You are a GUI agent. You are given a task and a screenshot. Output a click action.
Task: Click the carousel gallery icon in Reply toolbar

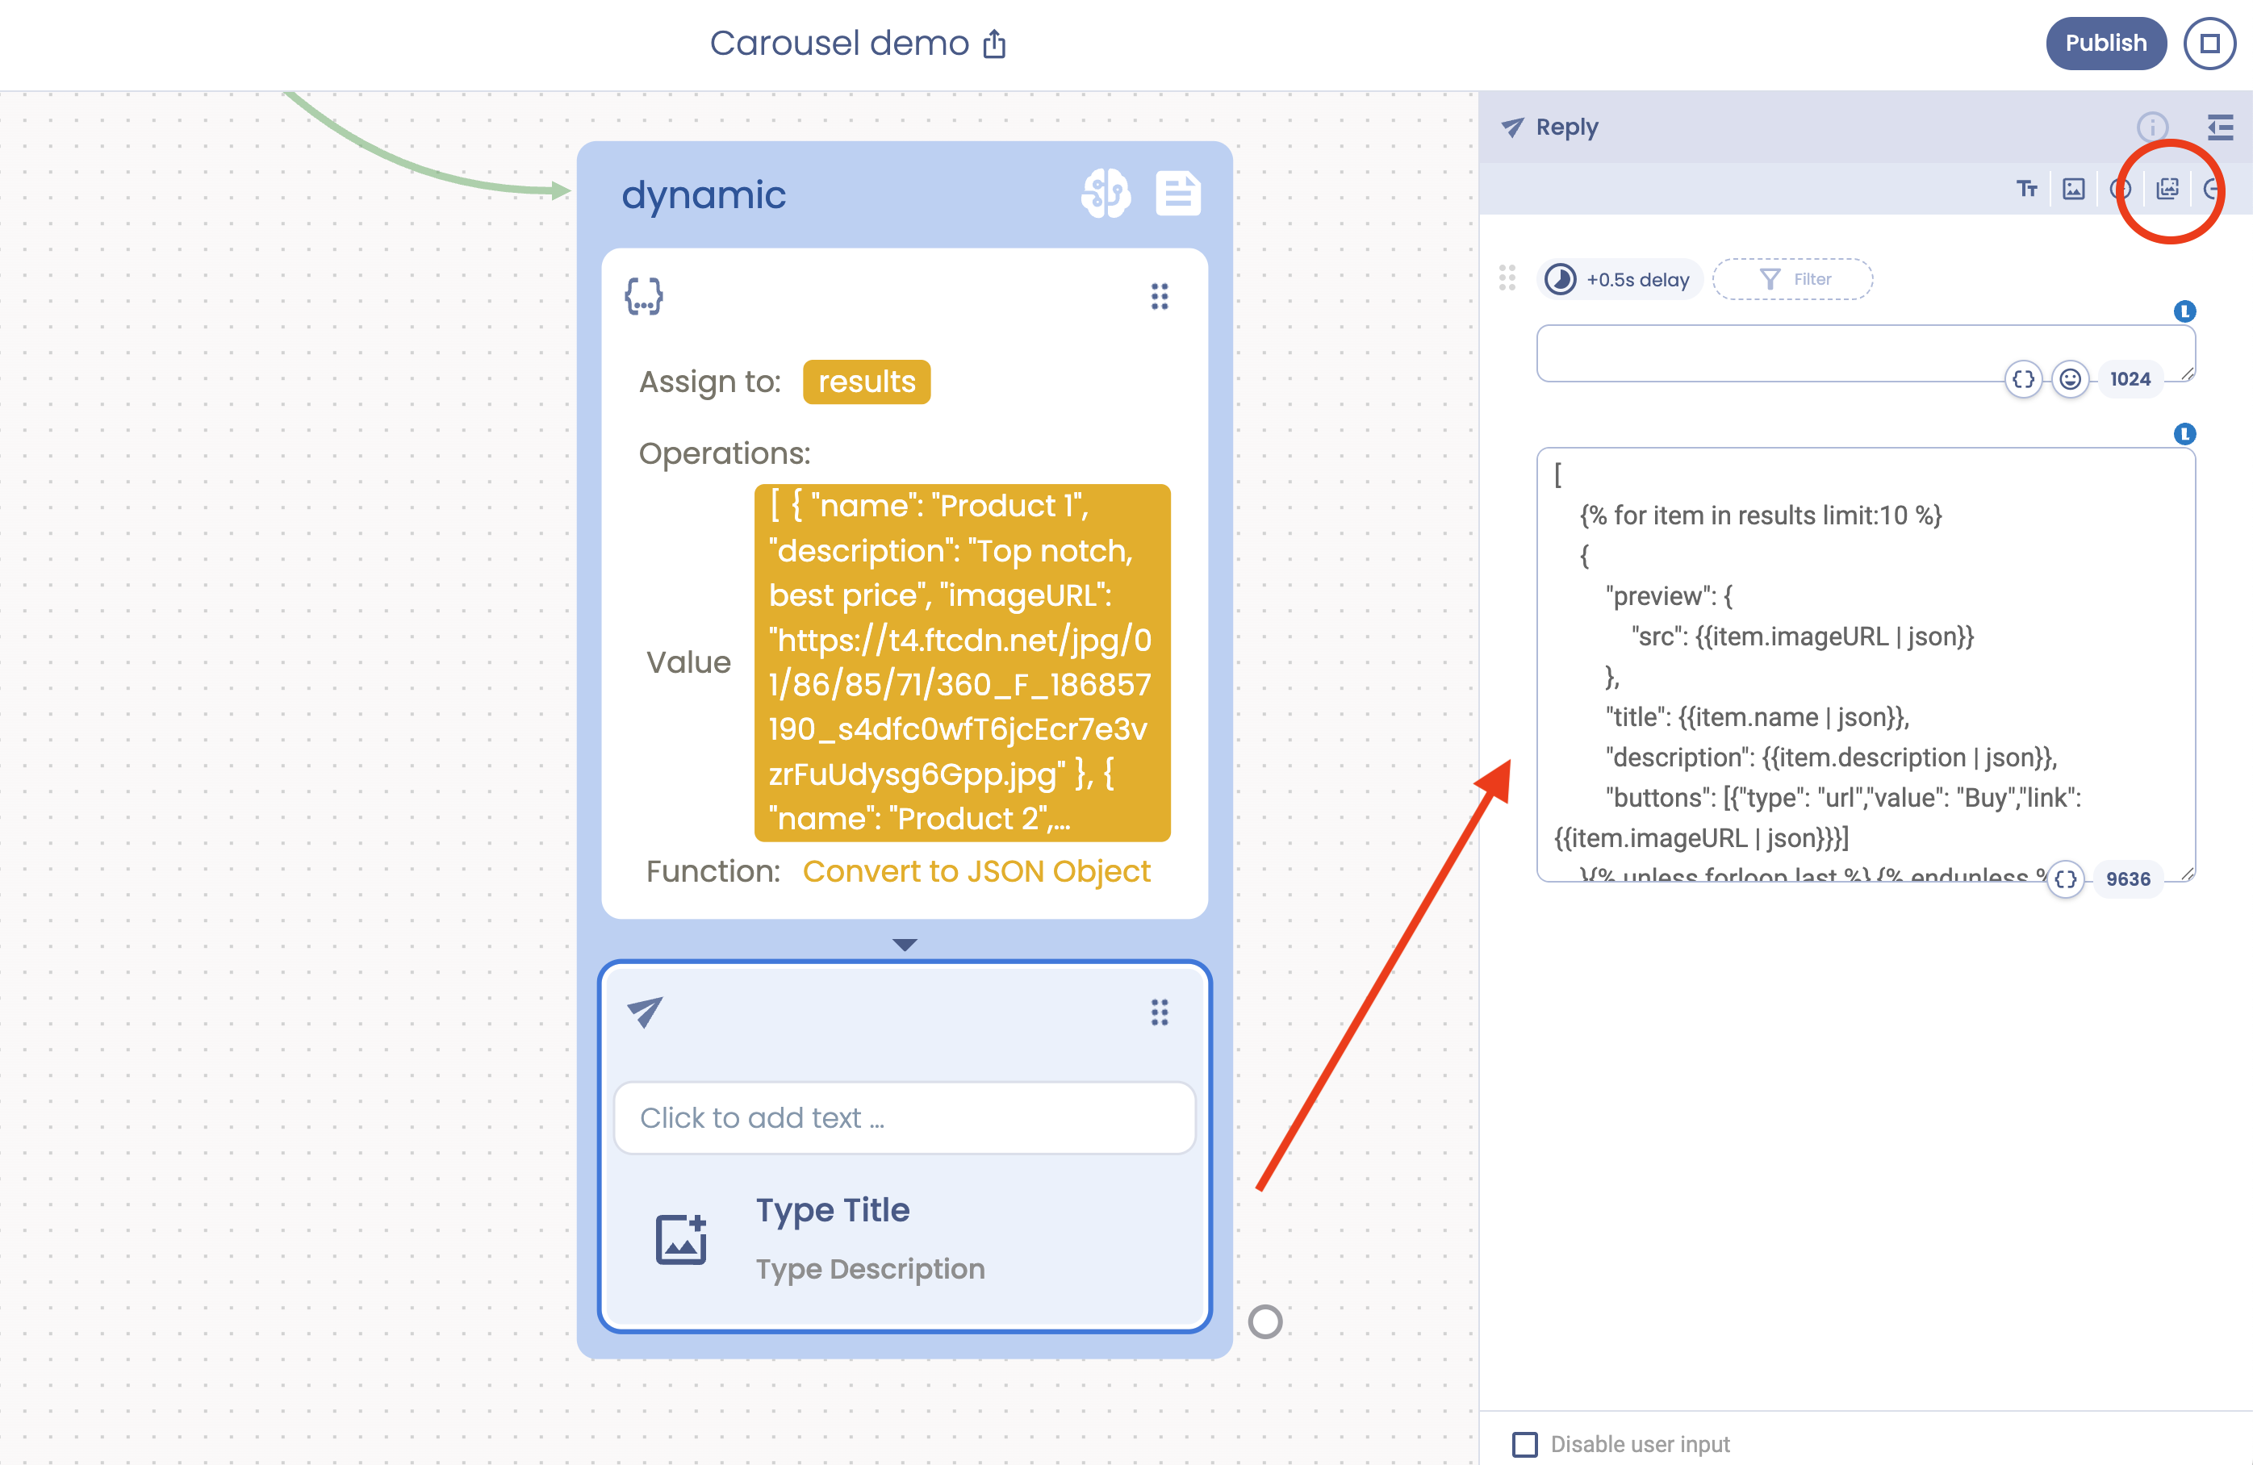2167,188
